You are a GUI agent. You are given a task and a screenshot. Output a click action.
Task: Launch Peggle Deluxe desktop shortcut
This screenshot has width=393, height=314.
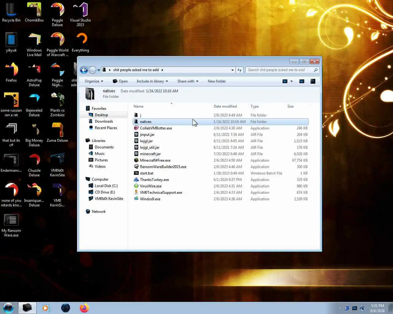click(x=57, y=15)
